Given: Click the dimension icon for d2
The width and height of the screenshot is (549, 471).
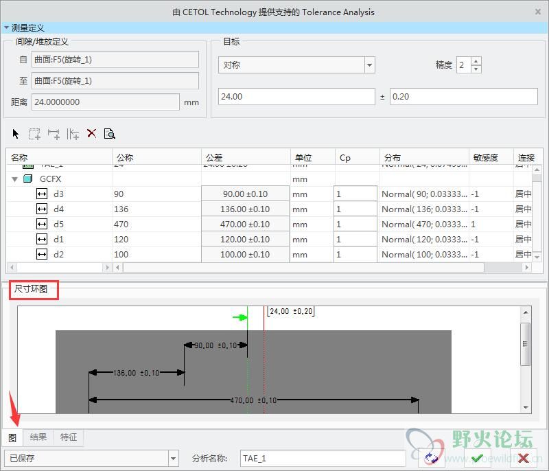Looking at the screenshot, I should pos(42,254).
